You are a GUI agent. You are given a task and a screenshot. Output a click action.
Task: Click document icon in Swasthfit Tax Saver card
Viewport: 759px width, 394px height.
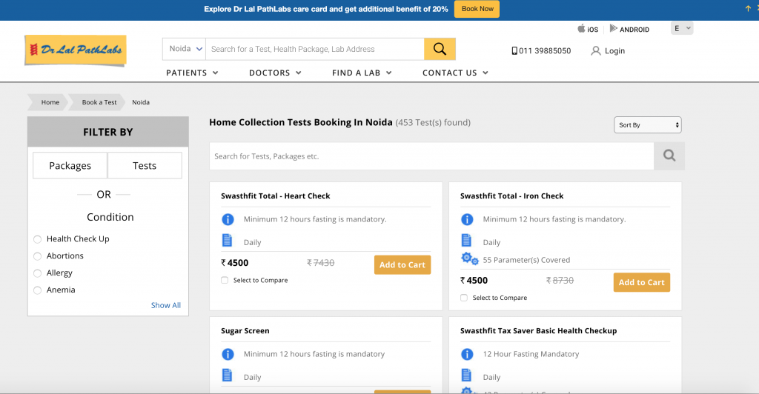click(466, 375)
